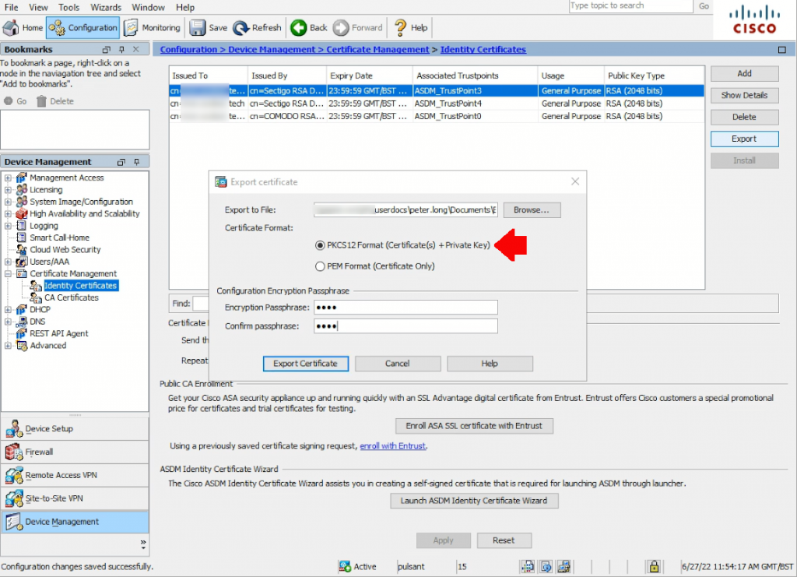
Task: Open the Firewall navigation pane
Action: 75,452
